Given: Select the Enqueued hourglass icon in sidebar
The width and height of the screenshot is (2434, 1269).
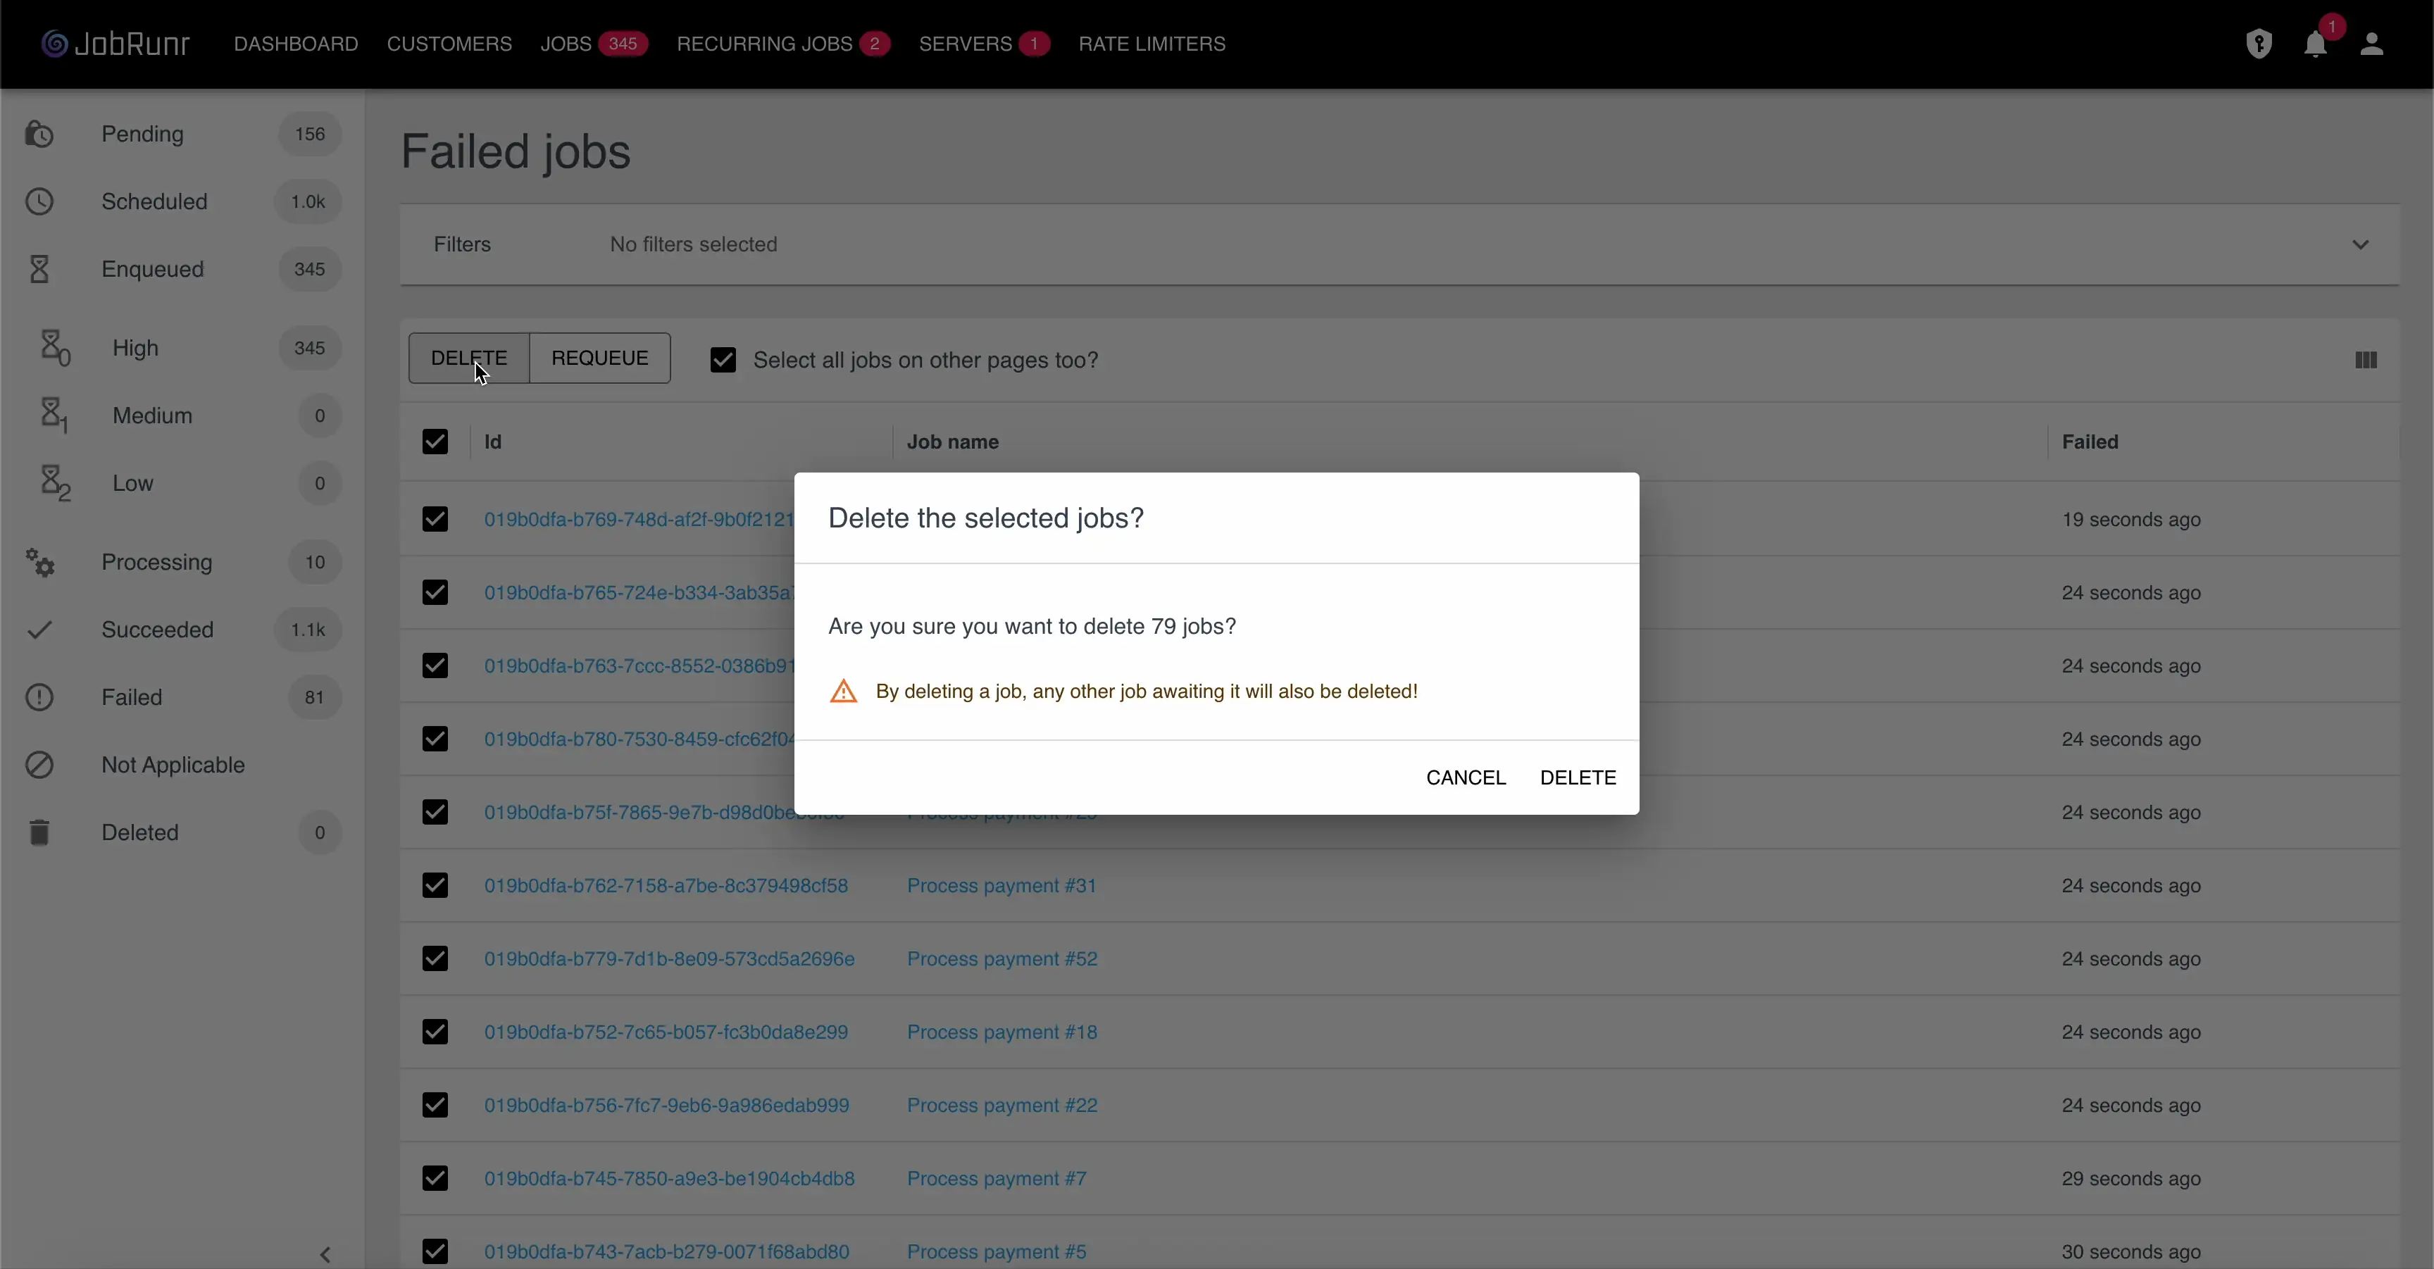Looking at the screenshot, I should (39, 268).
